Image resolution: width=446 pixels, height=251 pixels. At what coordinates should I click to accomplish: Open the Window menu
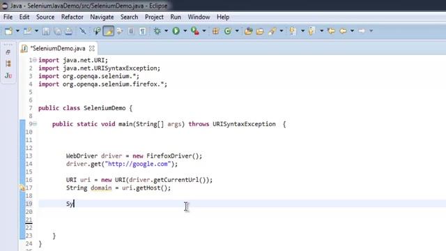[x=199, y=17]
